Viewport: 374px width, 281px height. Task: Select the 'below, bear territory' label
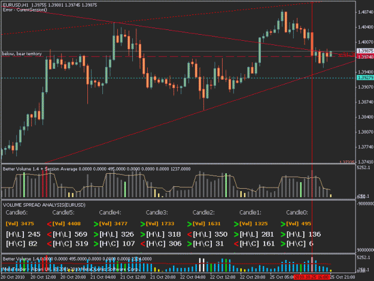22,54
